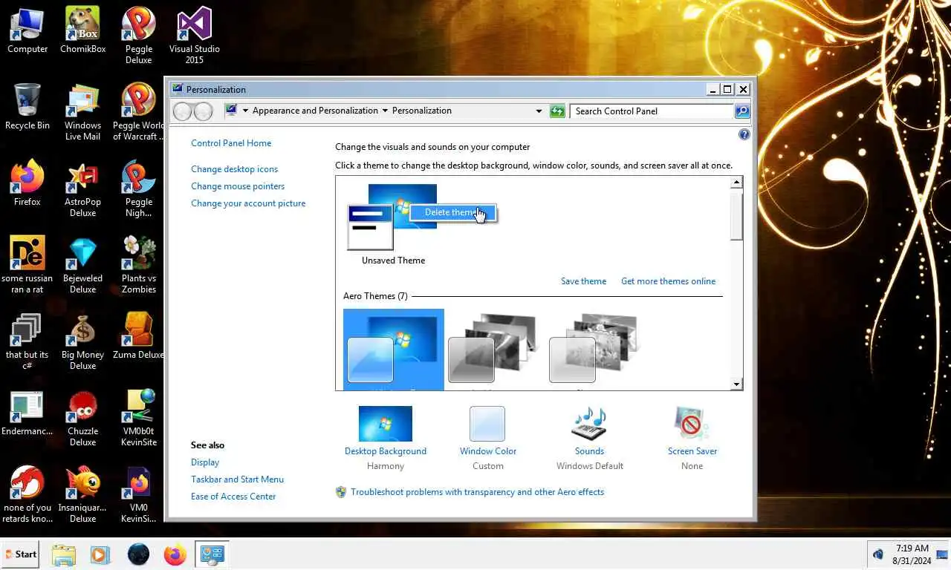Select 'Peggle World of Warcraft' desktop icon
The height and width of the screenshot is (570, 951).
(x=138, y=112)
